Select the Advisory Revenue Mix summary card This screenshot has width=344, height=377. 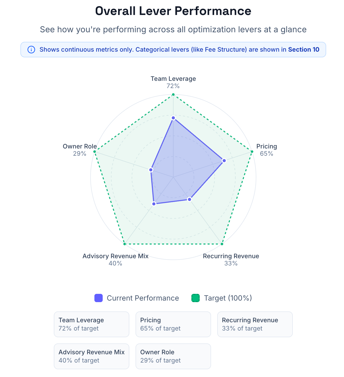pyautogui.click(x=92, y=356)
